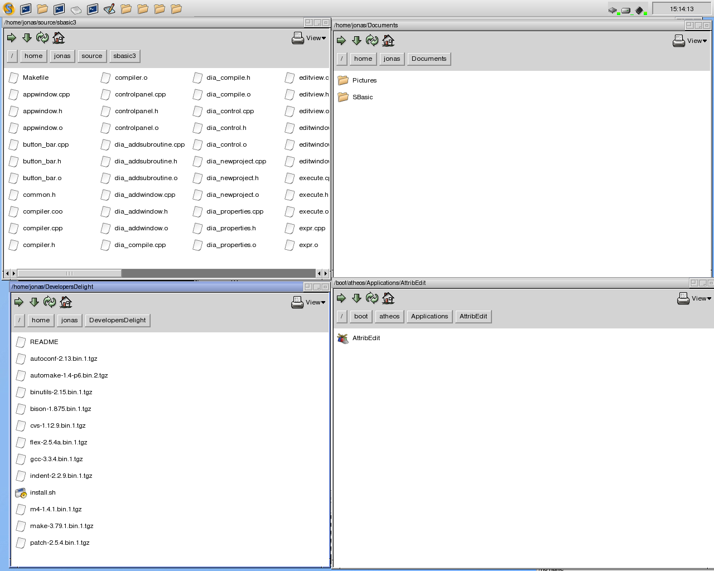Click the horizontal scrollbar thumb in sbasic3 window

click(69, 273)
